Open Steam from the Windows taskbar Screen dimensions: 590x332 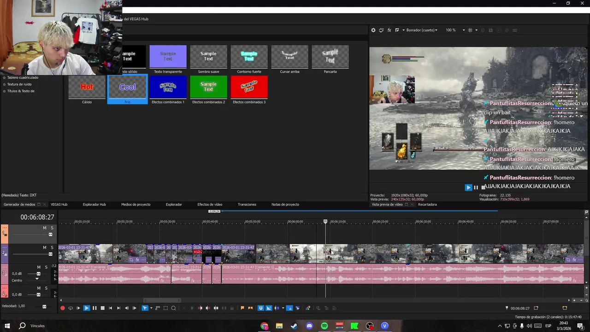point(294,326)
